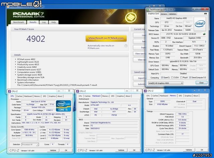Click the GPU-Z title bar icon
Screen dimensions: 214x158
coord(148,10)
